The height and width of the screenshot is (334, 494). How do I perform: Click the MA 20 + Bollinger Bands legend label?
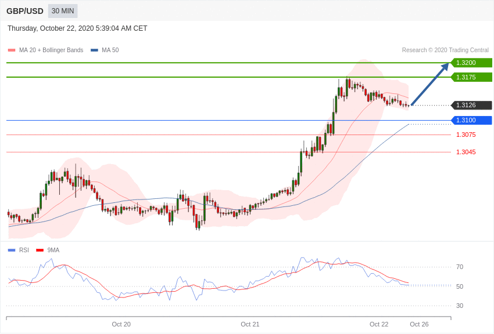point(51,50)
